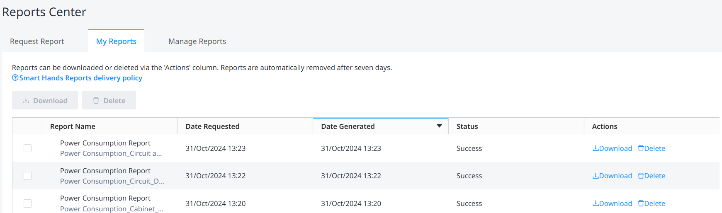
Task: Switch to the Request Report tab
Action: pyautogui.click(x=37, y=41)
